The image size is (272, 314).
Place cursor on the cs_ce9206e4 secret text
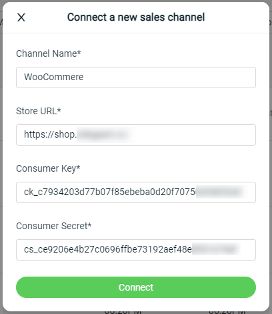click(x=108, y=249)
